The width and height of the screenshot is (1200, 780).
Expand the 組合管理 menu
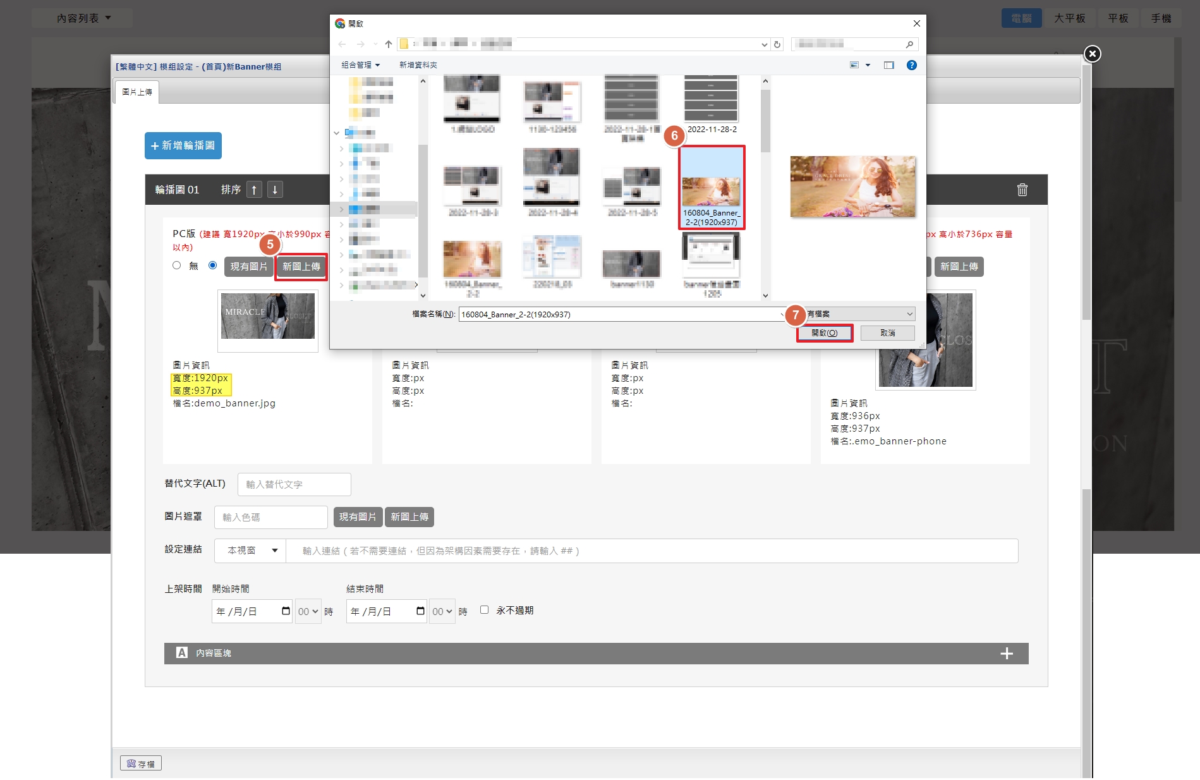[360, 65]
